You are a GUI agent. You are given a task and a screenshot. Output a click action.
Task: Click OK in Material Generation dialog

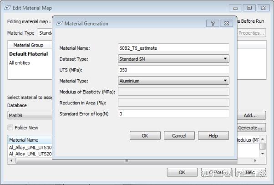point(145,136)
